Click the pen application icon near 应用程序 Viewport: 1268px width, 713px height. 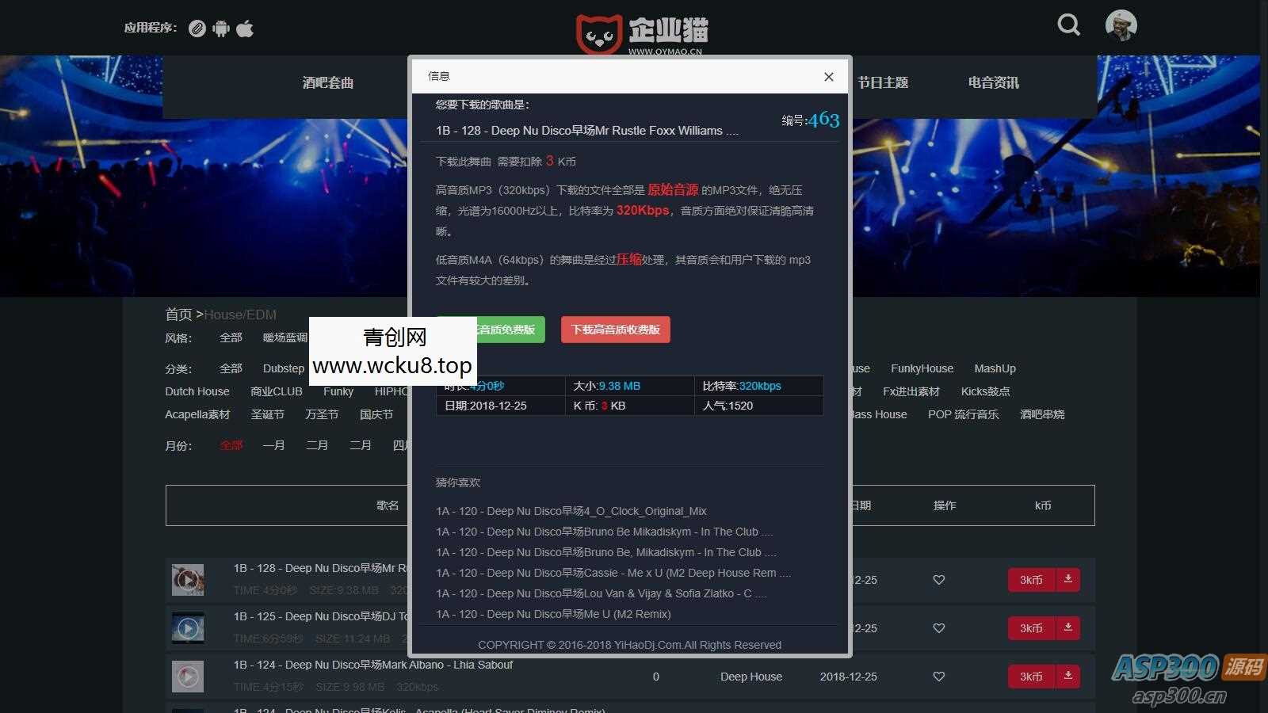(x=197, y=29)
